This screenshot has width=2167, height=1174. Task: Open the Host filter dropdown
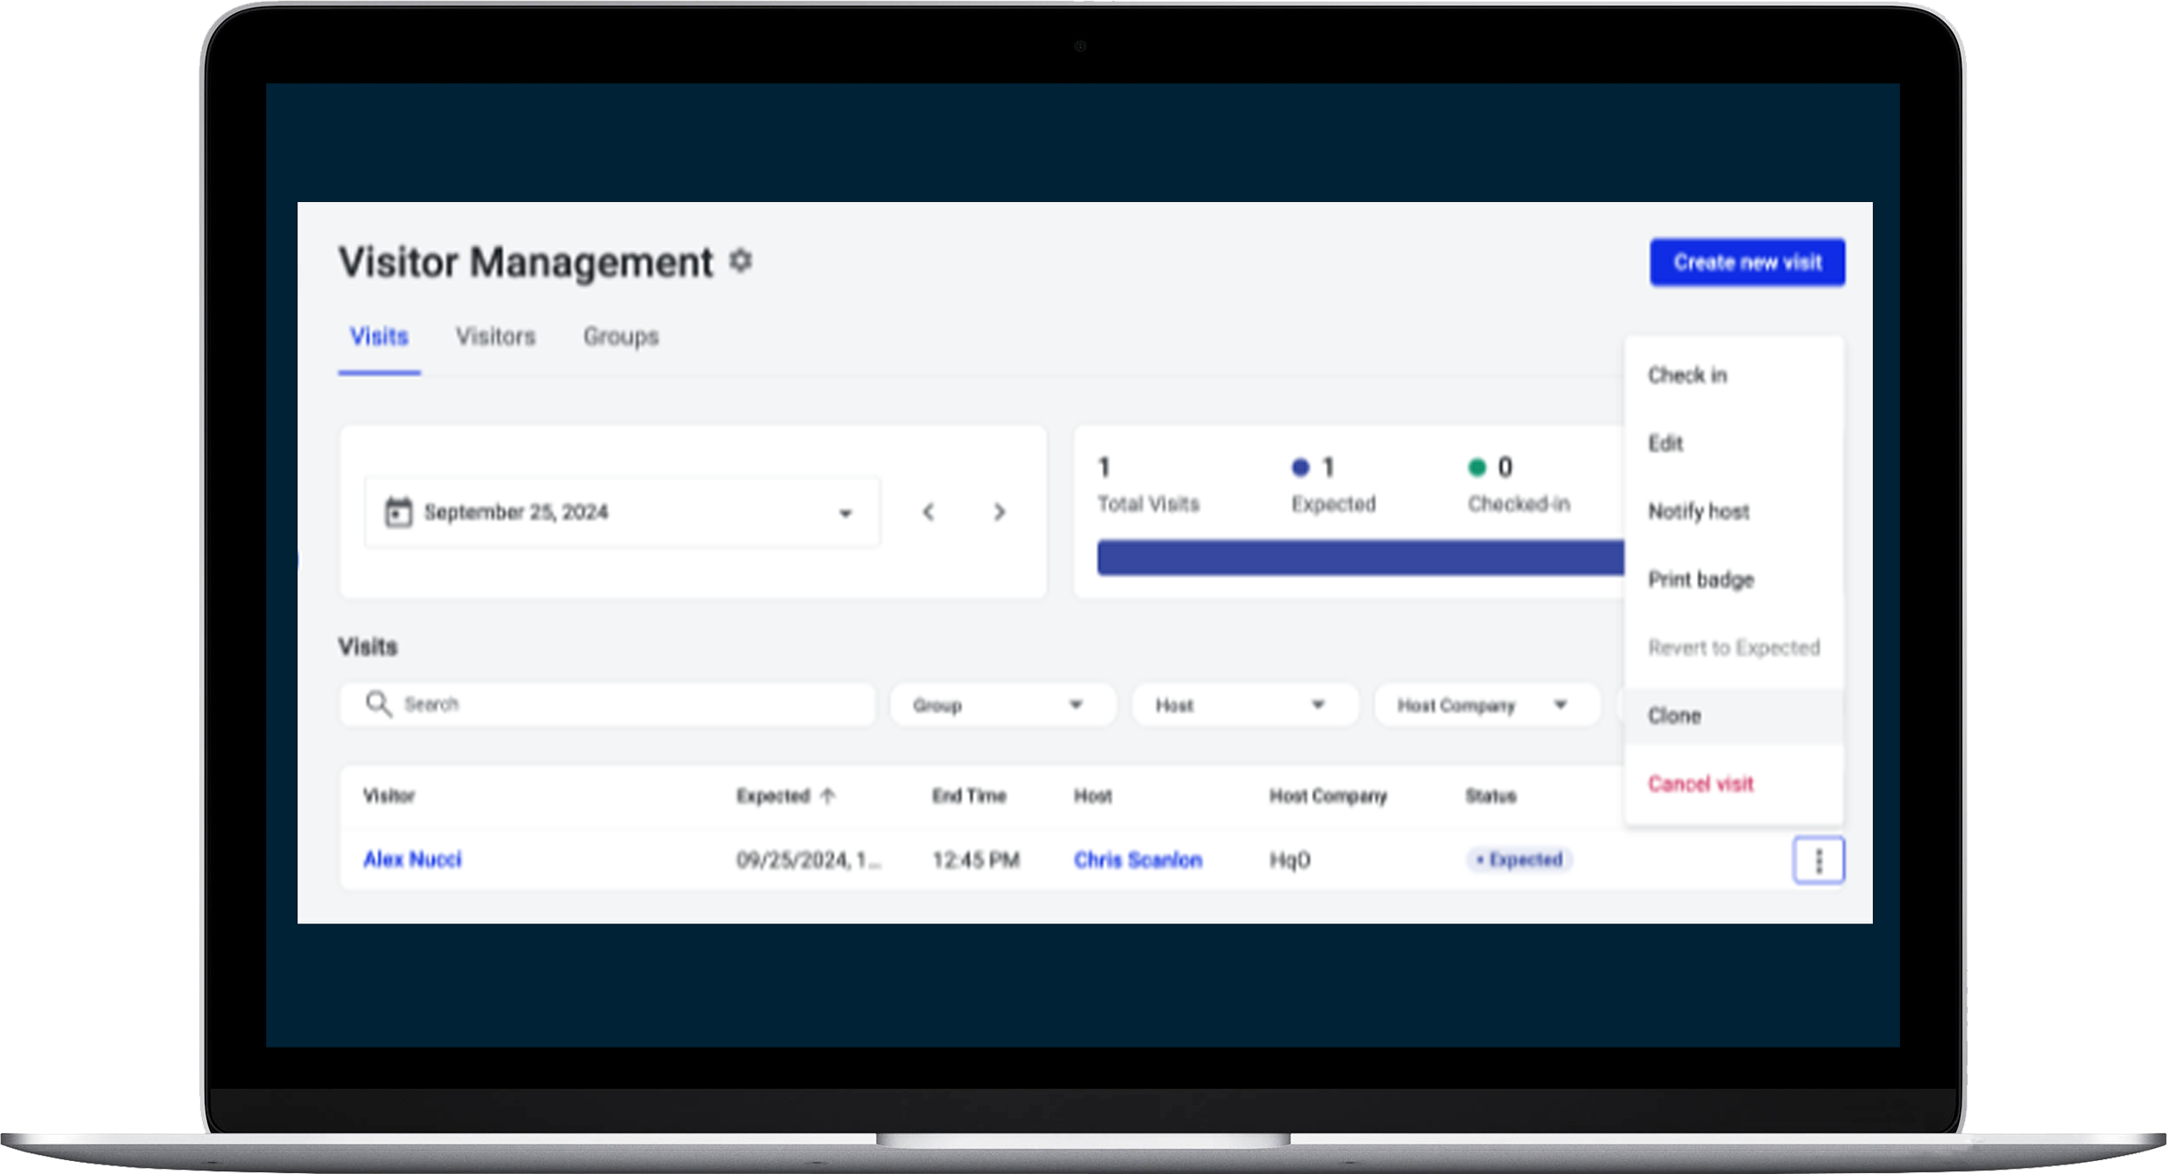(x=1243, y=705)
